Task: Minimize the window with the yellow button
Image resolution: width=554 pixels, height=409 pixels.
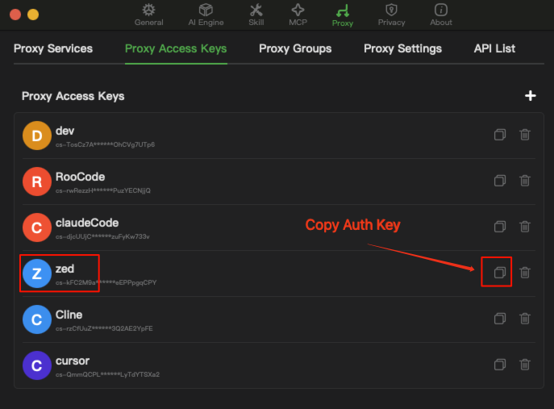Action: click(33, 15)
